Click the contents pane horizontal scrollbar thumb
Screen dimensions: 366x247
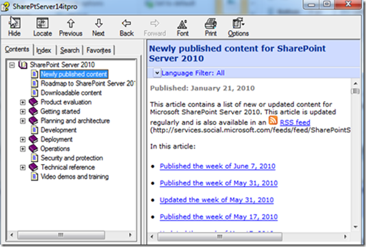click(x=61, y=235)
